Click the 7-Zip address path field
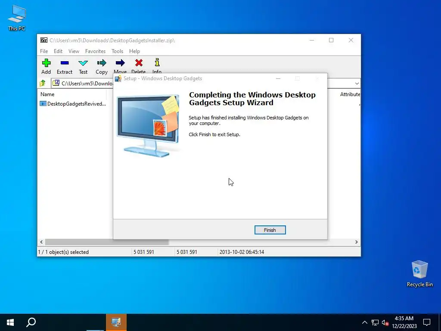The height and width of the screenshot is (331, 441). (83, 83)
